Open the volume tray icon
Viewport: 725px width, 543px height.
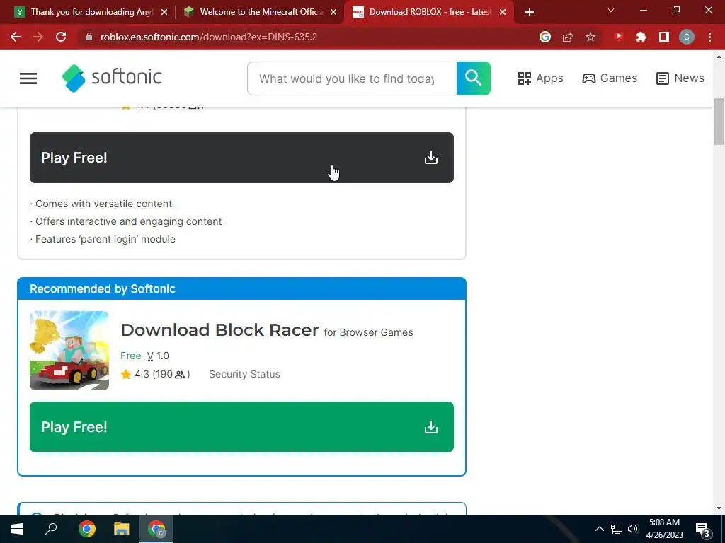[633, 529]
